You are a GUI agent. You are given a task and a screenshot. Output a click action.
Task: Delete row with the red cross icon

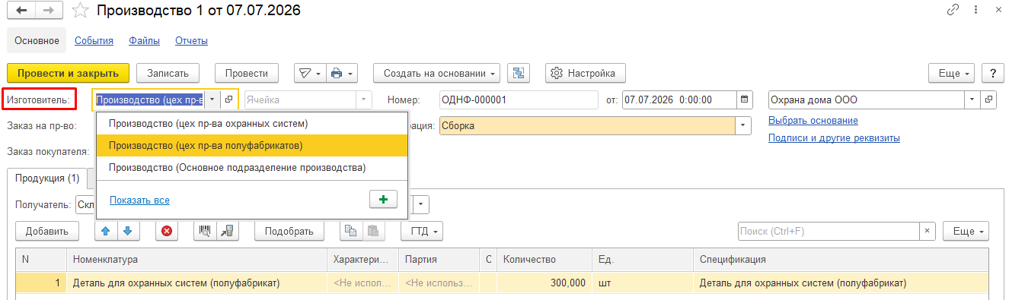coord(167,231)
